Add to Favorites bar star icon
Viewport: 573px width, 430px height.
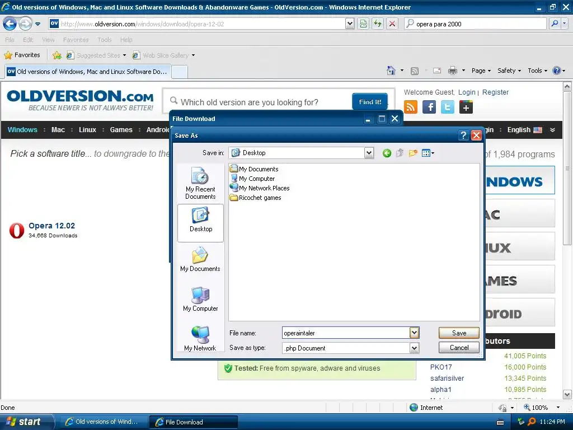[x=57, y=55]
